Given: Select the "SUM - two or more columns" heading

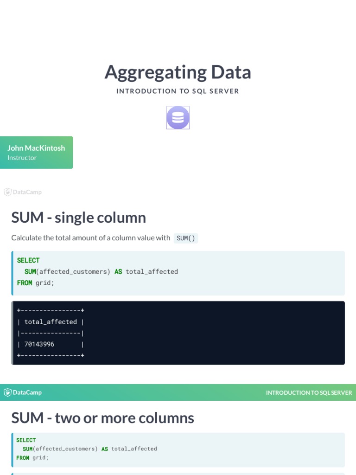Looking at the screenshot, I should (102, 418).
